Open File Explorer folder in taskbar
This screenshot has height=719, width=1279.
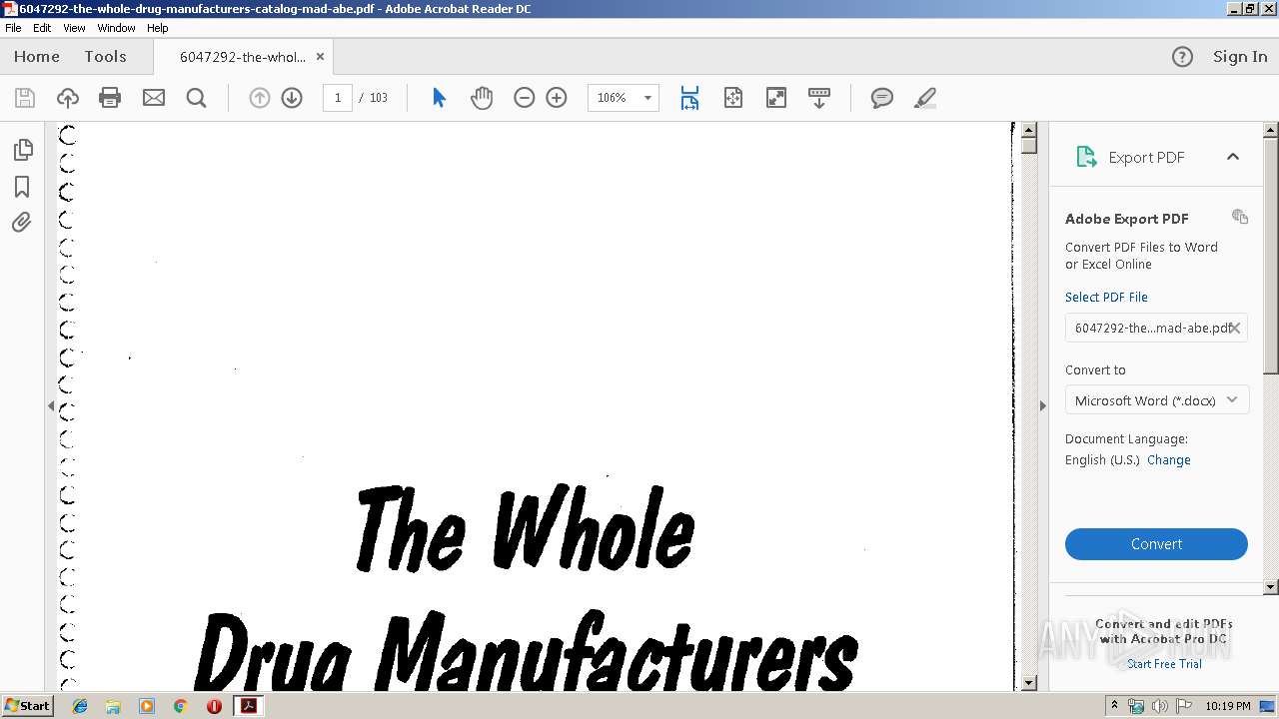(113, 706)
